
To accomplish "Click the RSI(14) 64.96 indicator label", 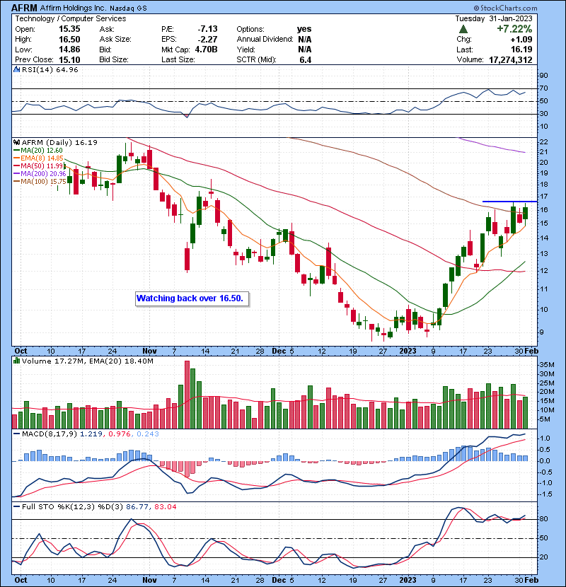I will [50, 69].
